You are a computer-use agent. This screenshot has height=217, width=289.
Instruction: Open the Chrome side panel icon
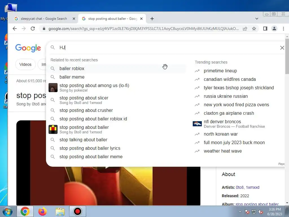click(x=265, y=29)
